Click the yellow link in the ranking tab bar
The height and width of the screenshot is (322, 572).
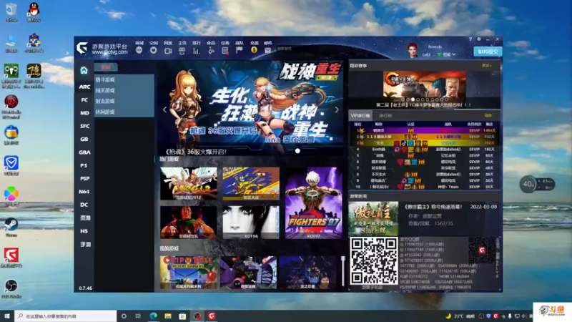tap(488, 116)
